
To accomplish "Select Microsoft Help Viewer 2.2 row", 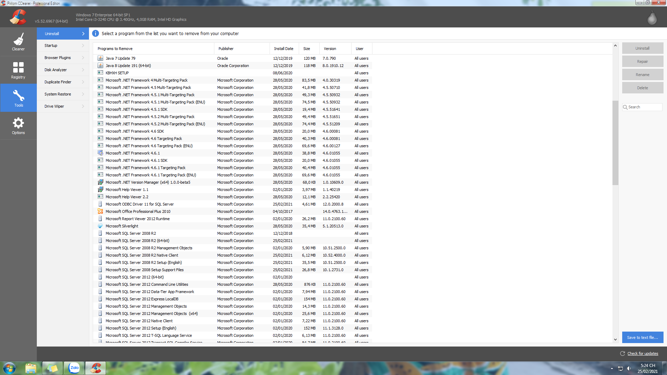I will (x=233, y=197).
